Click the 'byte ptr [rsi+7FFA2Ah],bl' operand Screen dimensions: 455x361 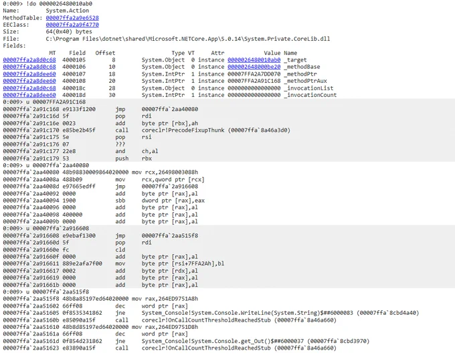click(x=183, y=263)
